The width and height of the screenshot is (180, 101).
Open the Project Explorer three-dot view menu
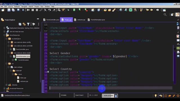[x=39, y=24]
